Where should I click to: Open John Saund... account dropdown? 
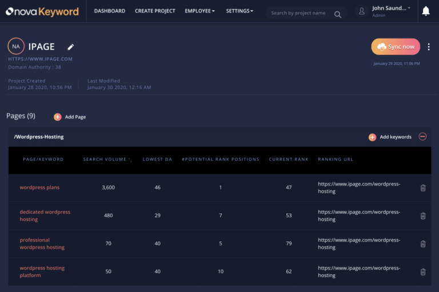click(x=392, y=9)
